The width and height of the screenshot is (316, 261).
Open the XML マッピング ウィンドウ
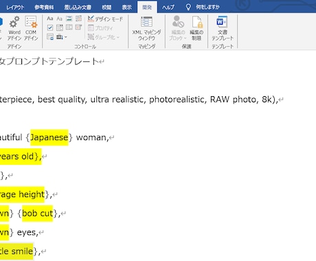(146, 28)
